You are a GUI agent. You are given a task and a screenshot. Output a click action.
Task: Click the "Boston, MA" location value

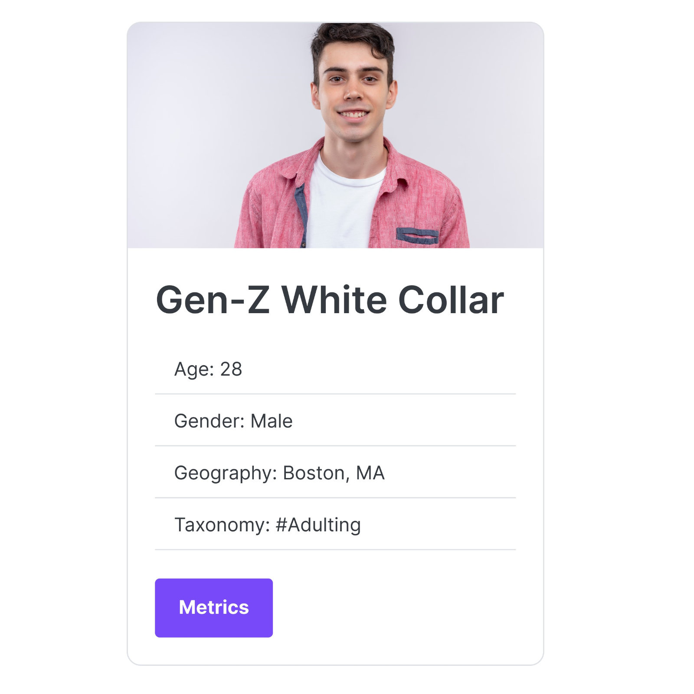334,473
